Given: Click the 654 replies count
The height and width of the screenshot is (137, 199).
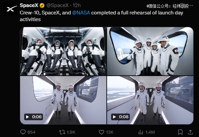Looking at the screenshot, I should point(31,132).
